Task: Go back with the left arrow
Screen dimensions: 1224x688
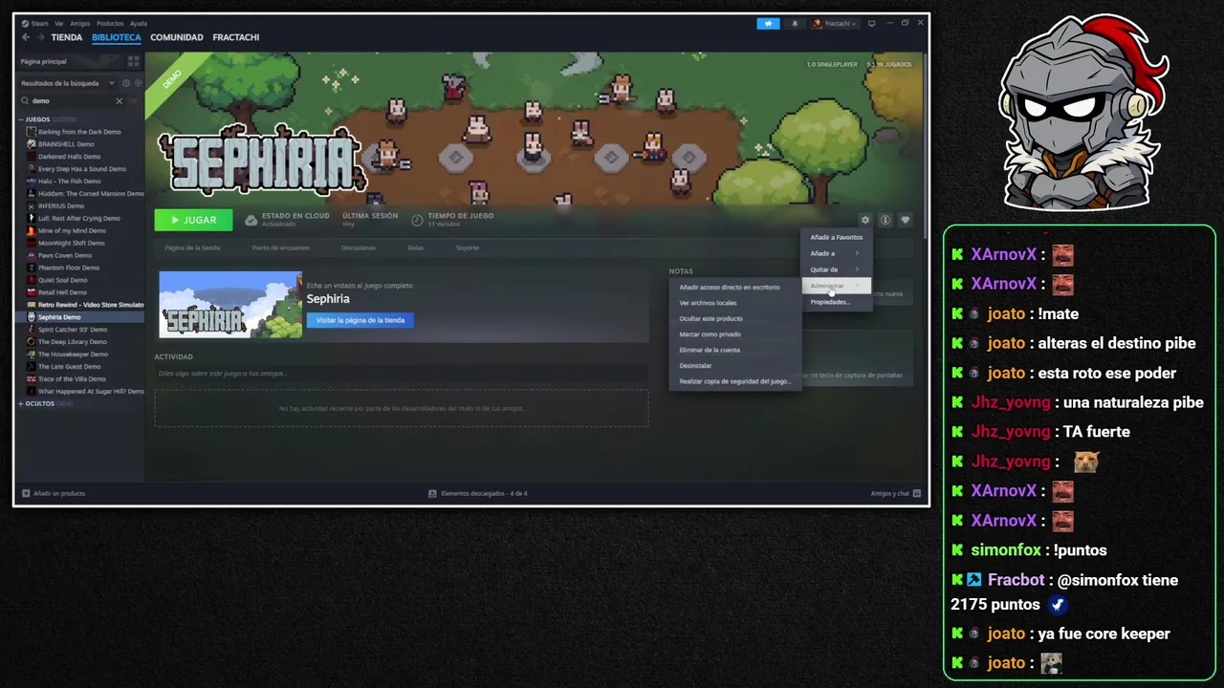Action: 26,37
